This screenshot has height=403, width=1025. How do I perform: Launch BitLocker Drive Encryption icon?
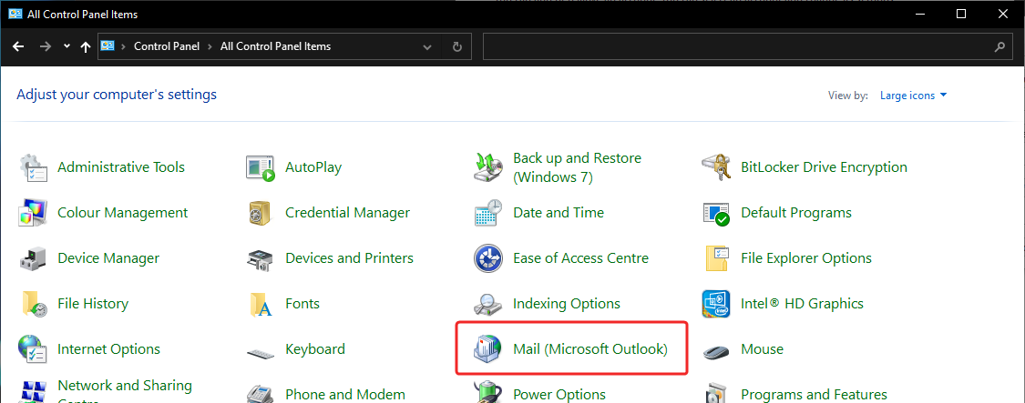click(717, 167)
